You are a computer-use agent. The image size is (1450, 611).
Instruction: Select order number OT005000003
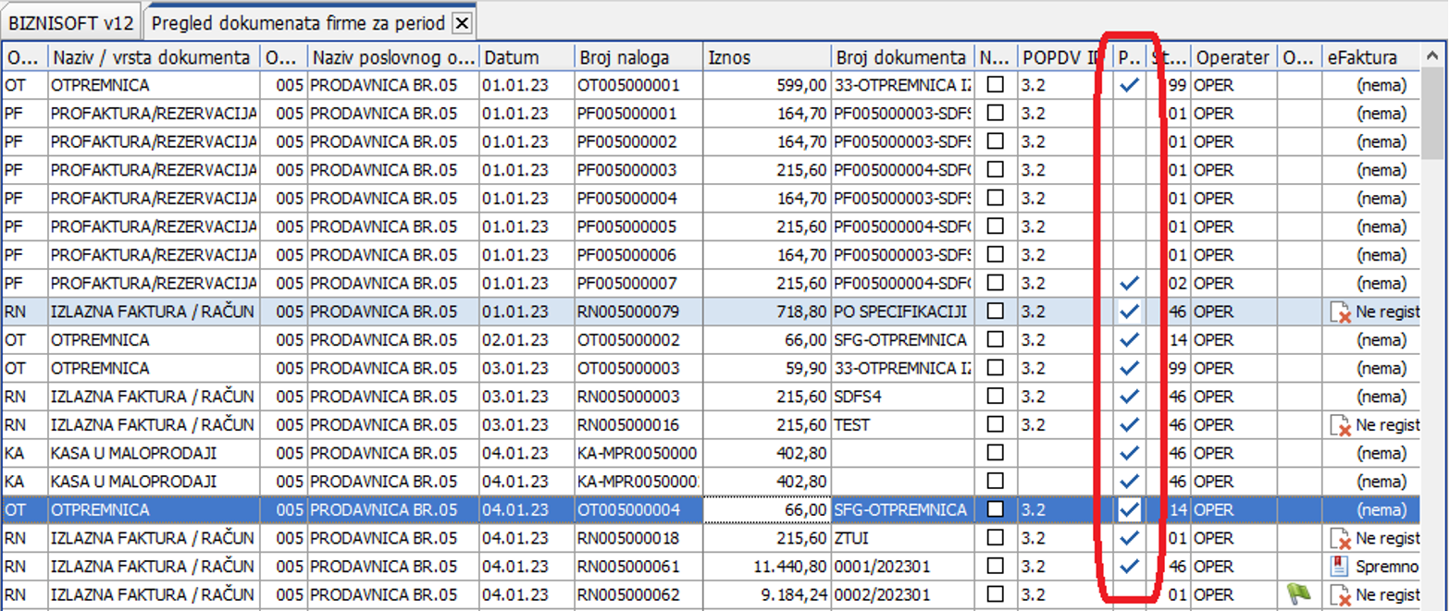pos(629,368)
